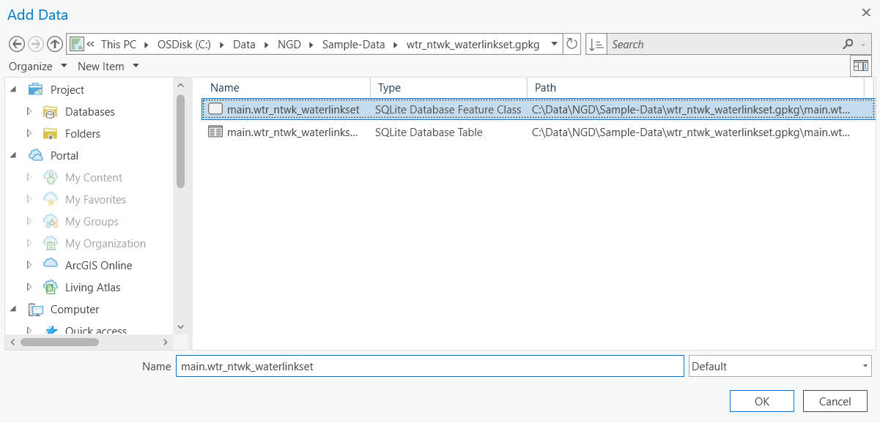Click the OK button
The height and width of the screenshot is (423, 880).
click(x=762, y=401)
